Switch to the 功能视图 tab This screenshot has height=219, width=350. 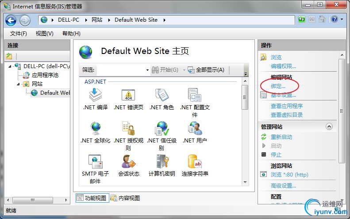click(92, 198)
